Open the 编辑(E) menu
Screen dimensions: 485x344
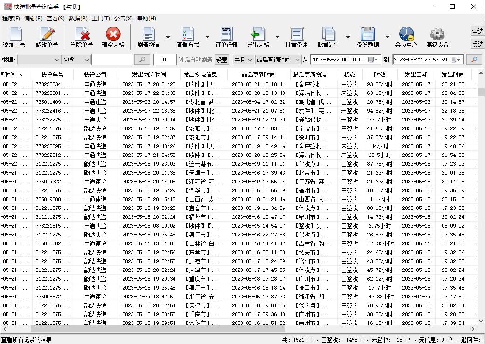pos(33,19)
